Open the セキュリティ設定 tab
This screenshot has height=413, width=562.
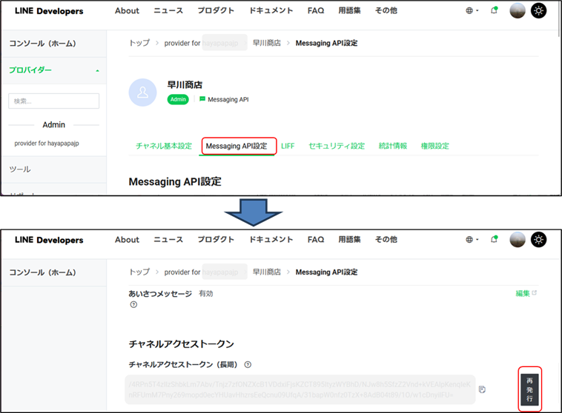pyautogui.click(x=337, y=146)
